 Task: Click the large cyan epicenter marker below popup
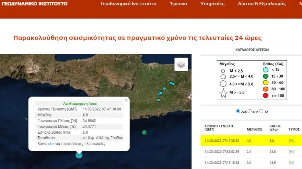point(79,155)
